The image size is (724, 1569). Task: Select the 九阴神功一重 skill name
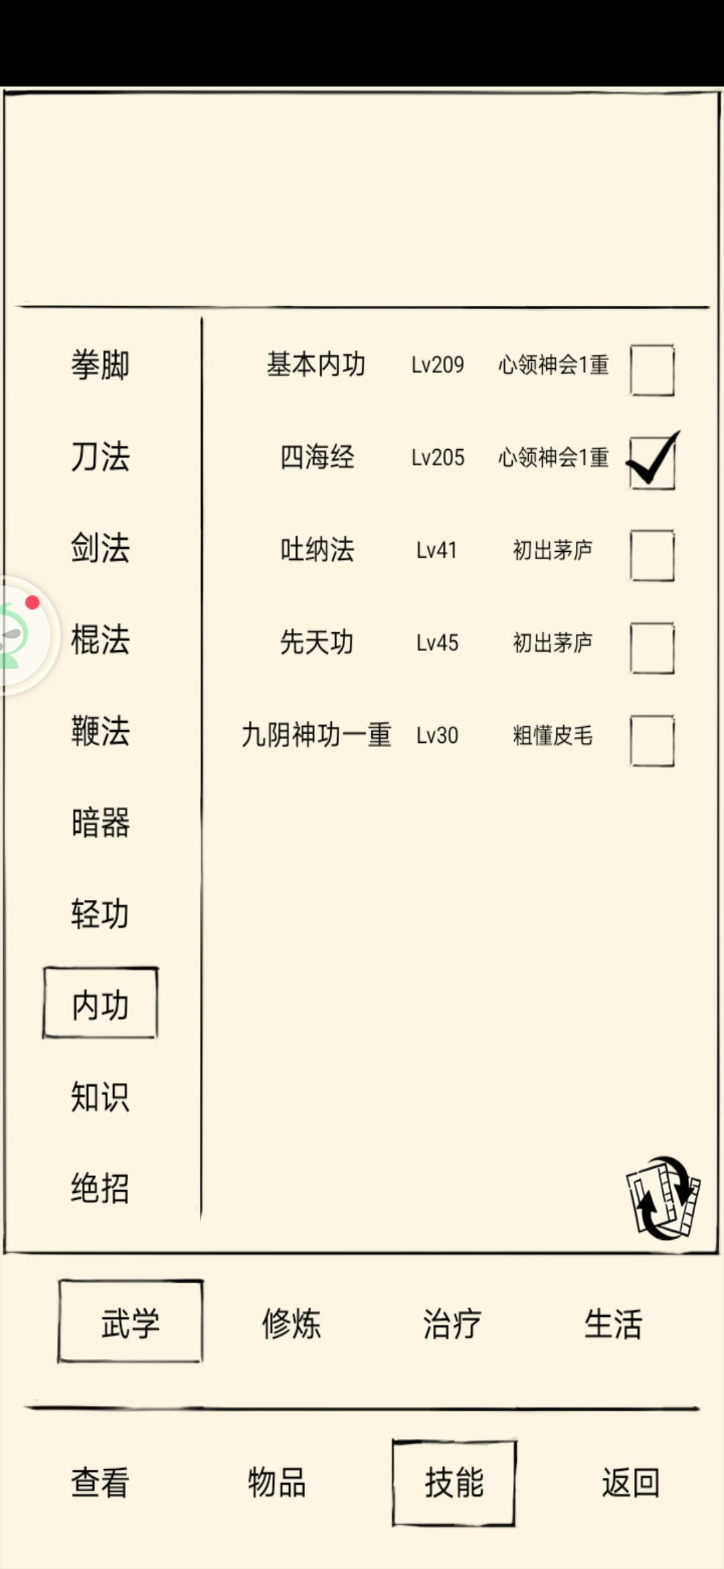coord(316,736)
